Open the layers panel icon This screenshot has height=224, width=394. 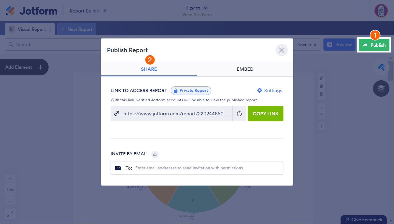pos(381,89)
